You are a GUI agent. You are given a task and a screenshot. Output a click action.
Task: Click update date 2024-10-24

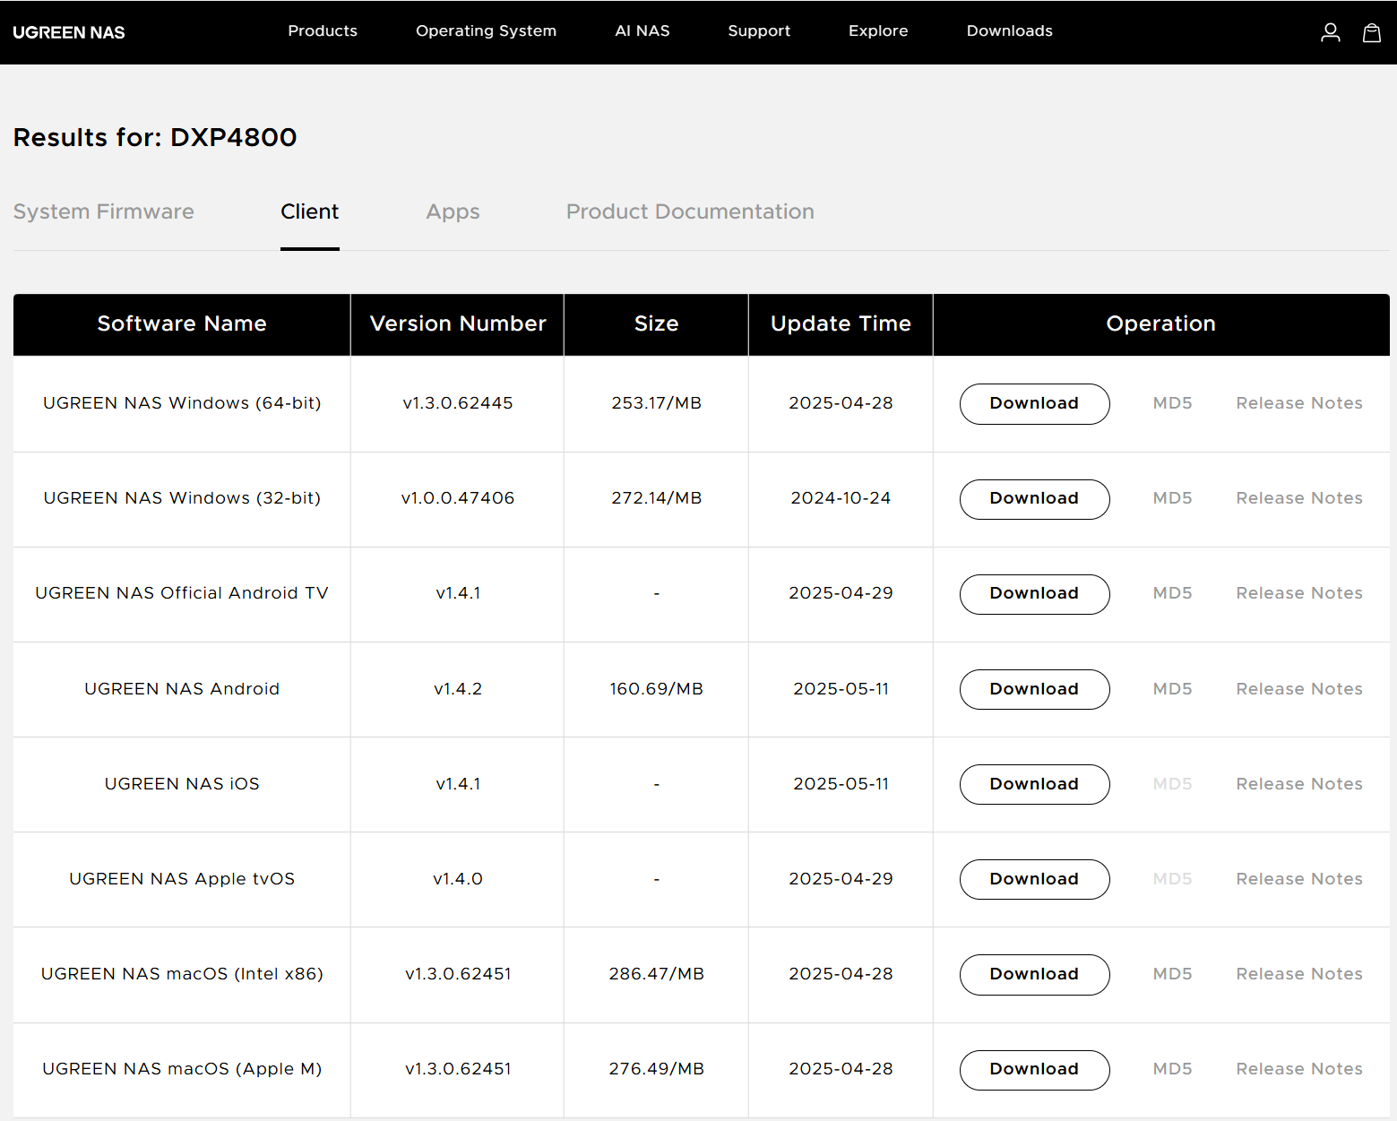coord(841,498)
